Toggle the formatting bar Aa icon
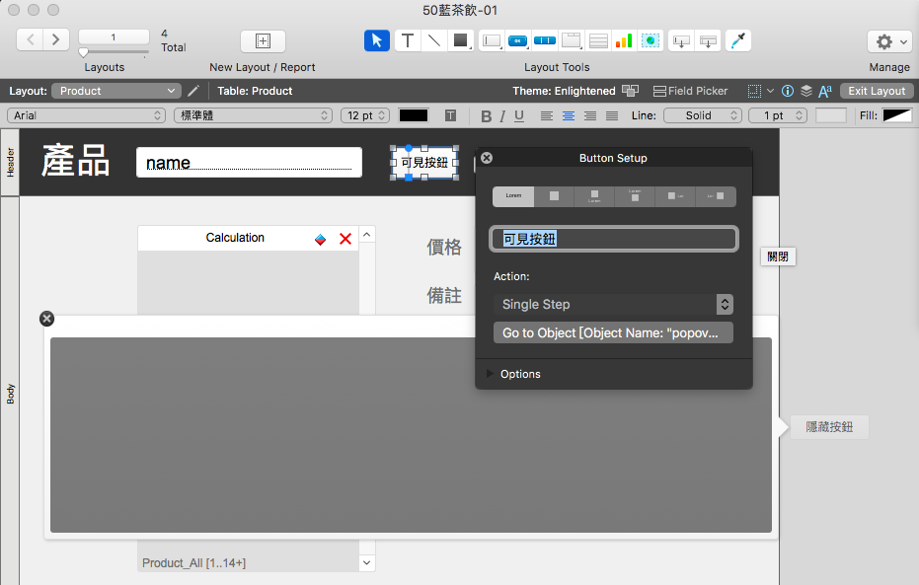 825,91
